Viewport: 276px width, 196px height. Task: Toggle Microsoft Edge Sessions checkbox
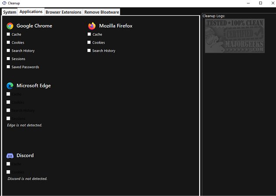pos(8,118)
